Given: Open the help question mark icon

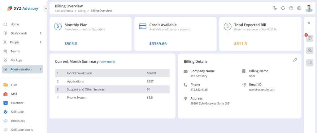Looking at the screenshot, I should tap(291, 8).
